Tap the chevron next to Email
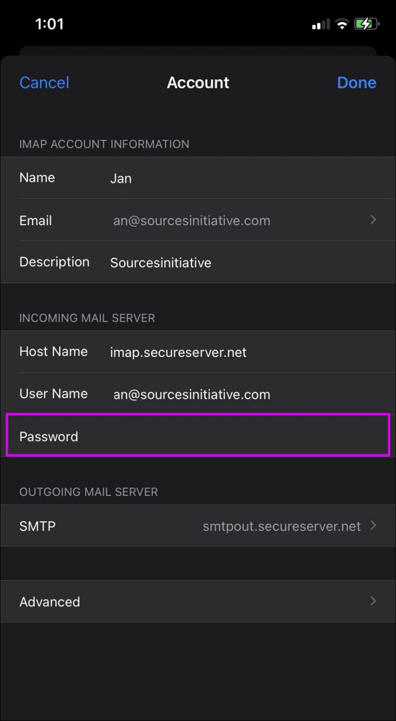The height and width of the screenshot is (721, 396). [x=373, y=220]
